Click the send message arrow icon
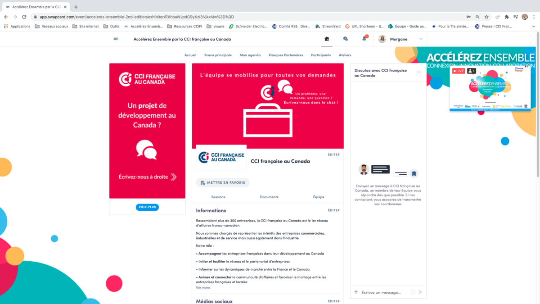Image resolution: width=540 pixels, height=304 pixels. pyautogui.click(x=420, y=292)
